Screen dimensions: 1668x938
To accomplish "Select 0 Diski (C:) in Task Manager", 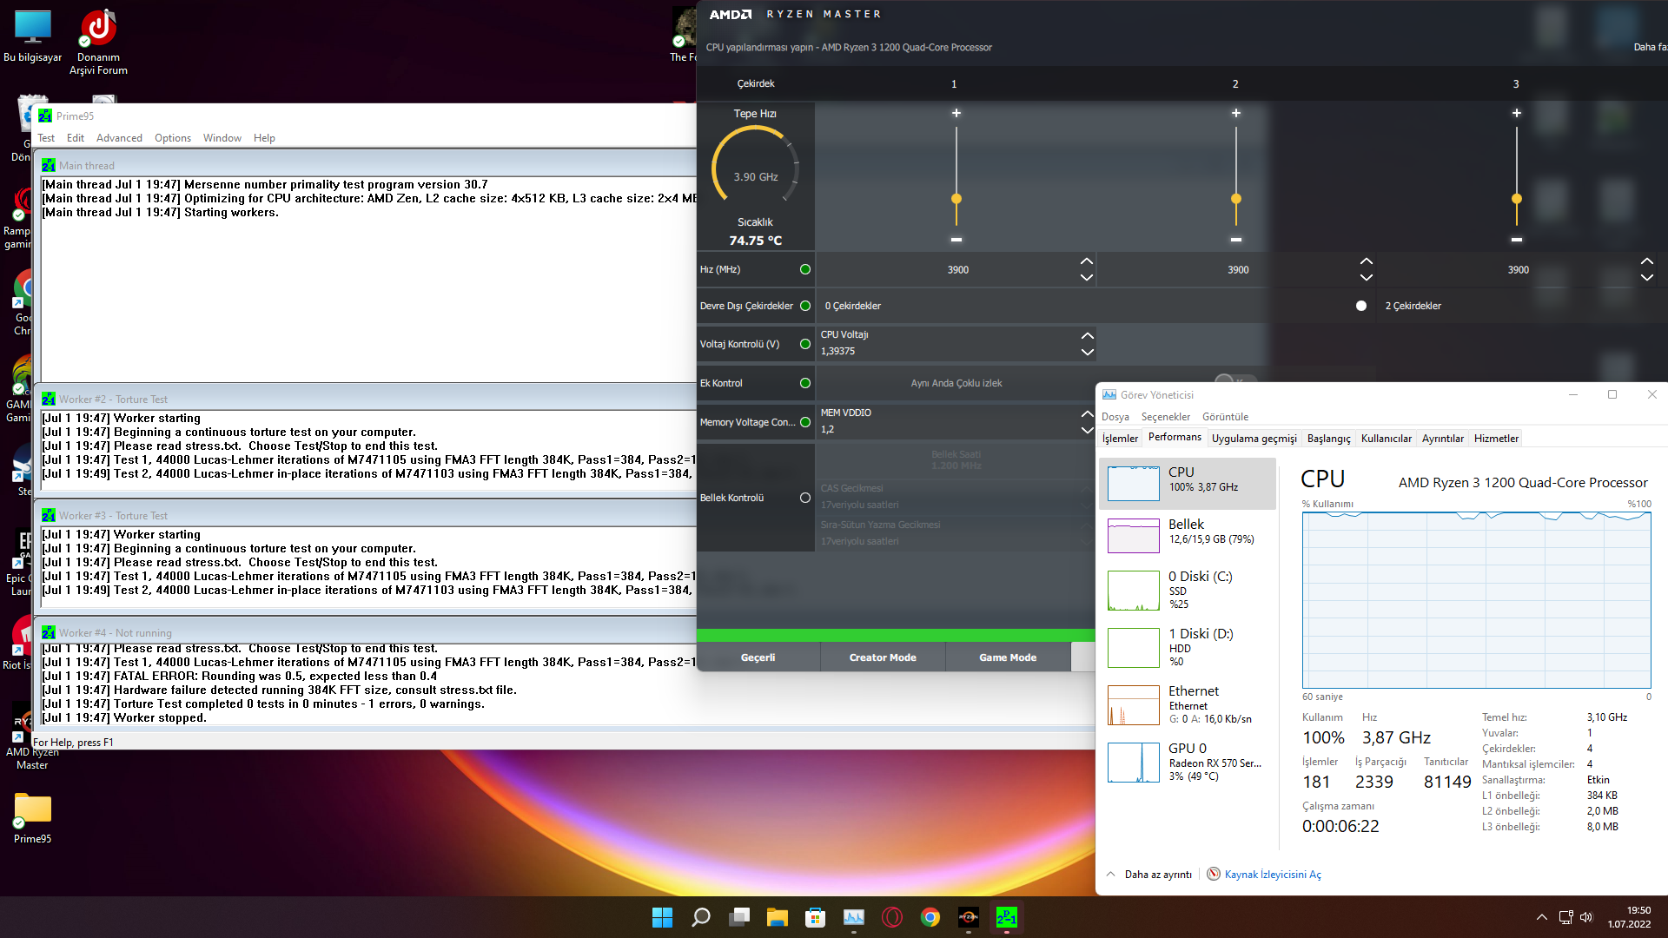I will pyautogui.click(x=1188, y=590).
